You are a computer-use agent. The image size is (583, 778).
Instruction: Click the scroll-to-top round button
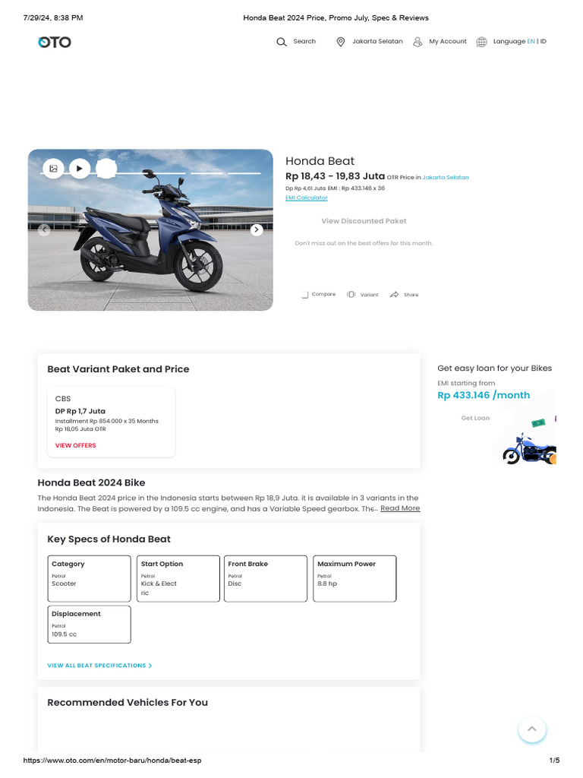(x=532, y=729)
